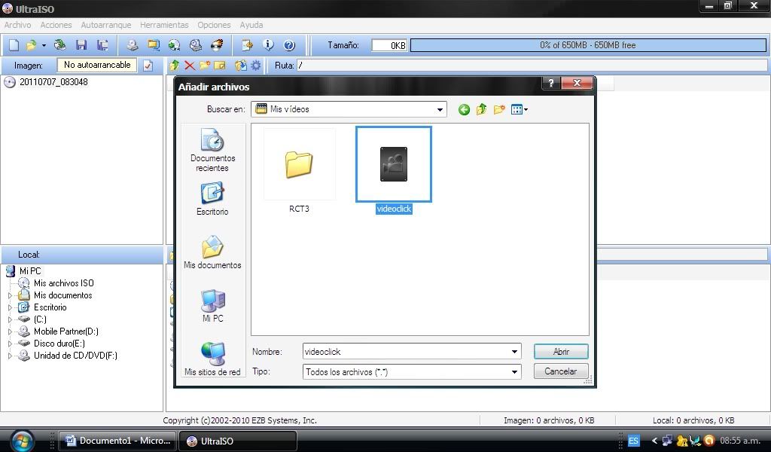This screenshot has width=771, height=452.
Task: Click the Nombre text field
Action: click(406, 352)
